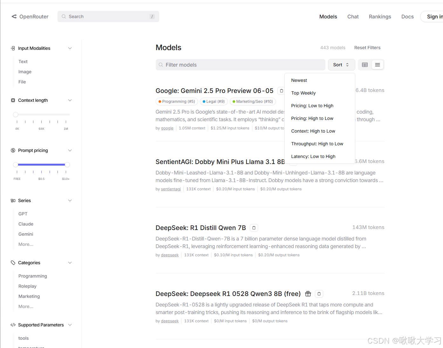Screen dimensions: 443x348
Task: Collapse Prompt pricing section chevron
Action: click(x=70, y=150)
